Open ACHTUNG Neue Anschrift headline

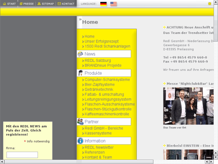point(190,27)
